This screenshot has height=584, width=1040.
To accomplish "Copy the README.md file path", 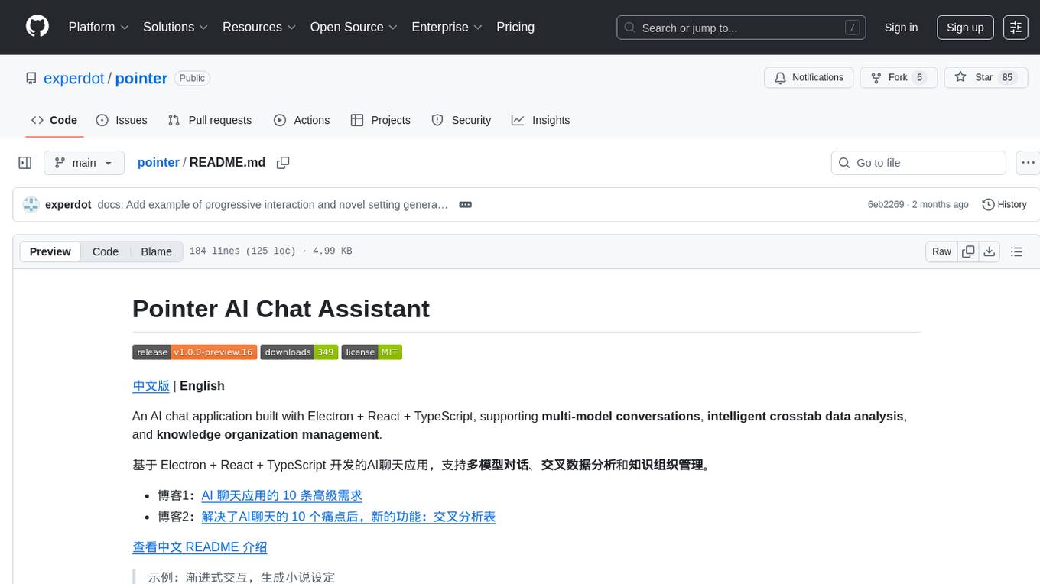I will tap(283, 163).
